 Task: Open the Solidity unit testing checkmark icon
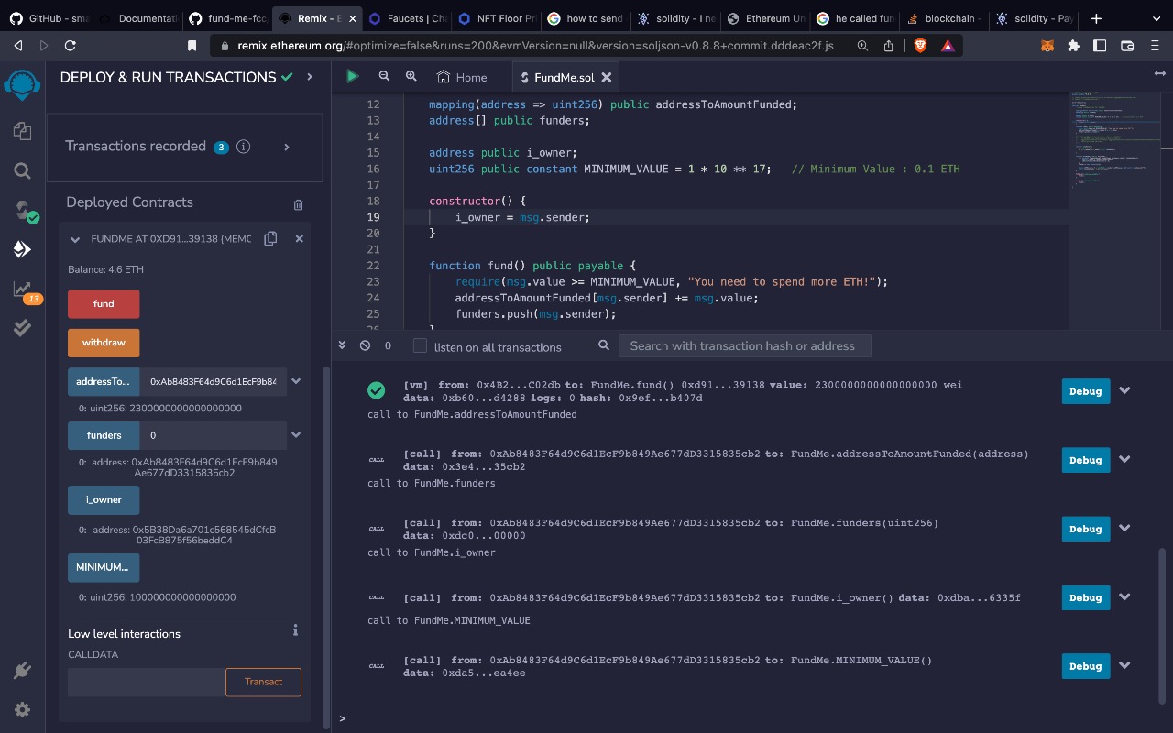pos(22,328)
